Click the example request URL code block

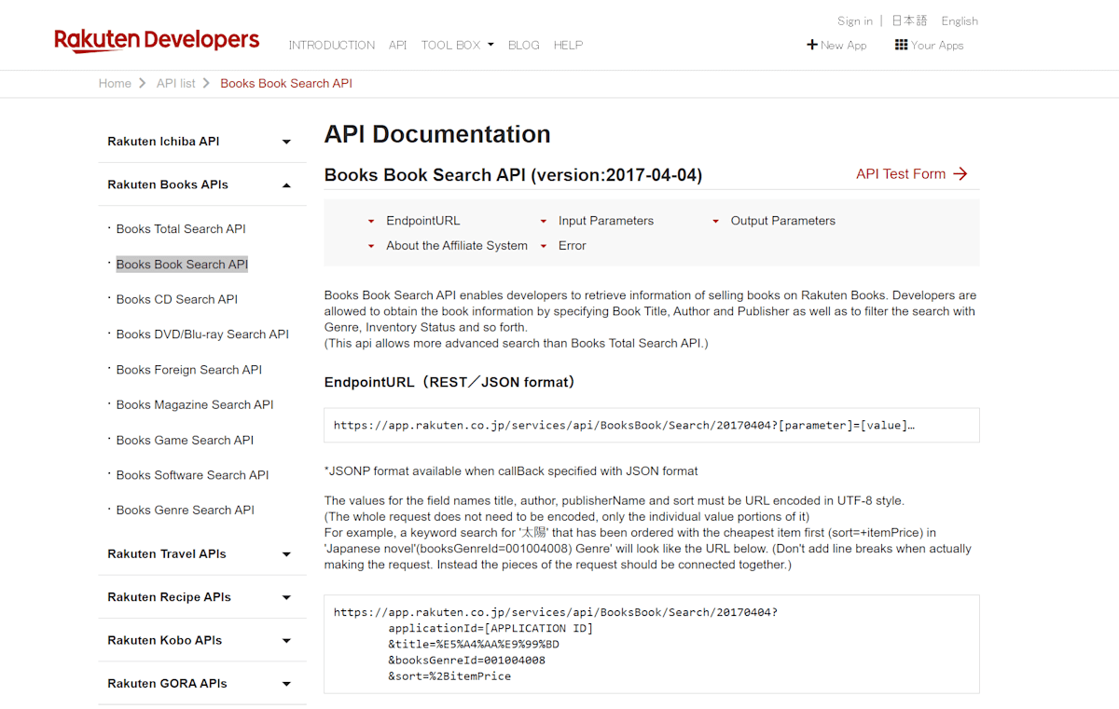point(652,644)
